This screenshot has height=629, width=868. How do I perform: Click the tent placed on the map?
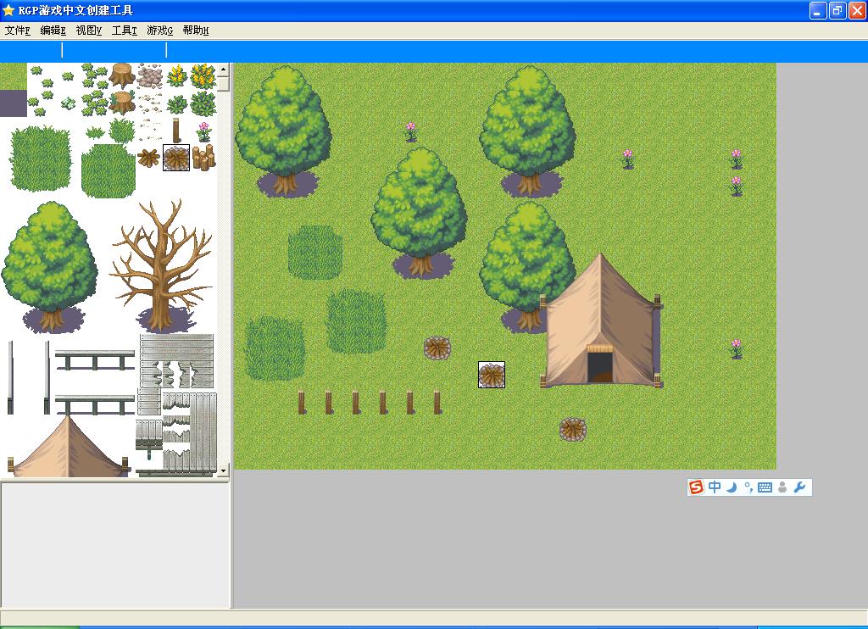[x=601, y=321]
